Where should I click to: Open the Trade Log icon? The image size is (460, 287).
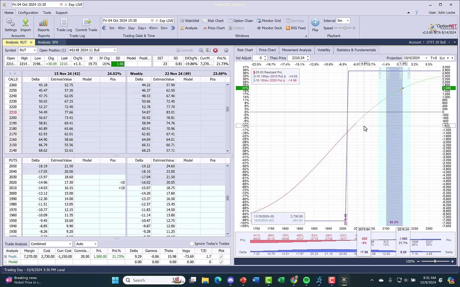tap(64, 25)
